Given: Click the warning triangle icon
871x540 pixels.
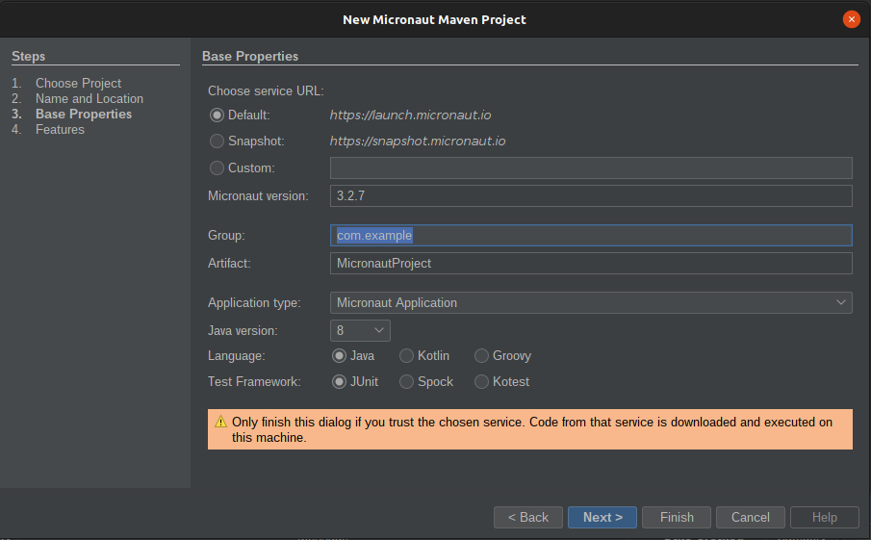Looking at the screenshot, I should click(x=220, y=422).
